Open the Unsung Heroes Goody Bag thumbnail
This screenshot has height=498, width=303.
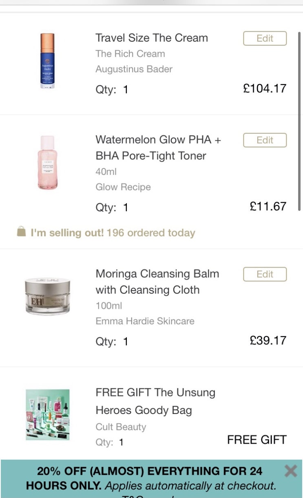(47, 414)
